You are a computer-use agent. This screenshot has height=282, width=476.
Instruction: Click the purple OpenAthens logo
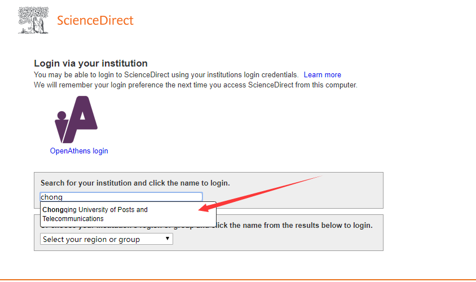76,120
